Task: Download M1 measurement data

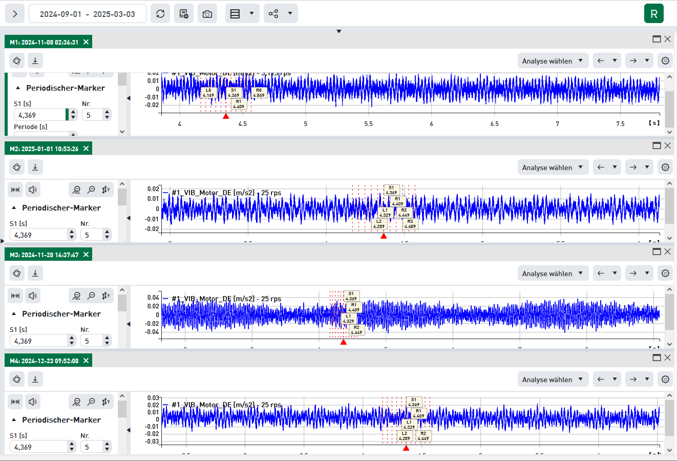Action: tap(35, 61)
